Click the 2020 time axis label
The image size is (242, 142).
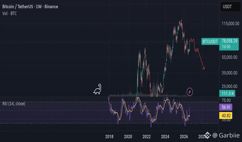pos(128,137)
